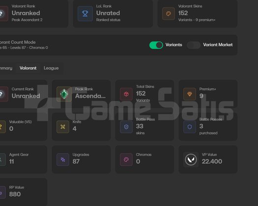The width and height of the screenshot is (258, 206).
Task: Click the Battle Pass skins shield icon
Action: pyautogui.click(x=126, y=127)
